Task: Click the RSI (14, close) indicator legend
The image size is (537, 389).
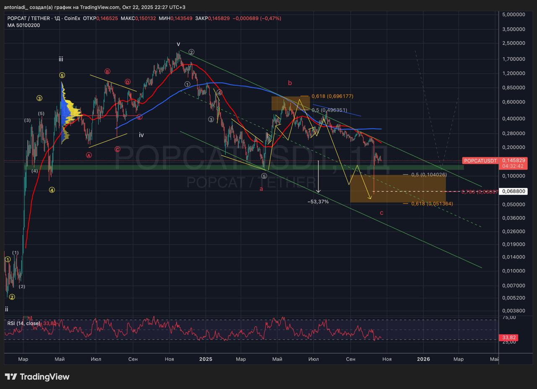Action: (24, 324)
